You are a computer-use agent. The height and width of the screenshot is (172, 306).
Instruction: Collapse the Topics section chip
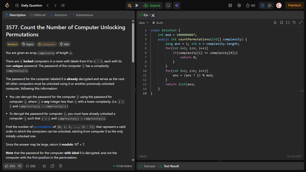tap(28, 44)
